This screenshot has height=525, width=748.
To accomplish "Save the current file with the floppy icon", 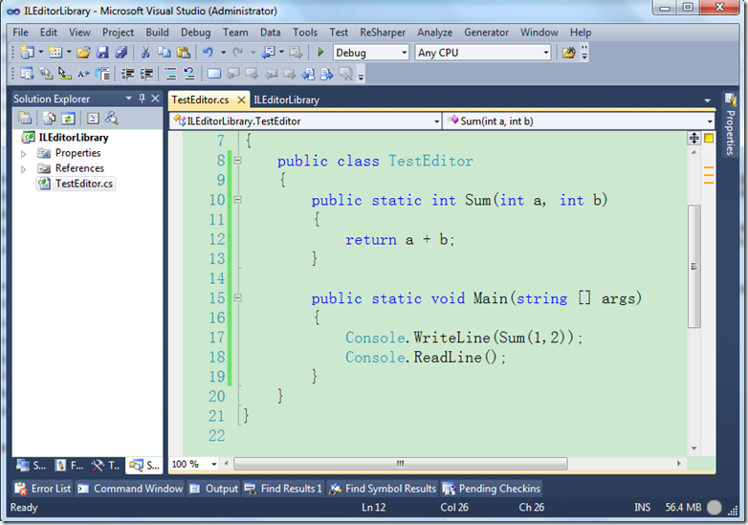I will coord(102,53).
